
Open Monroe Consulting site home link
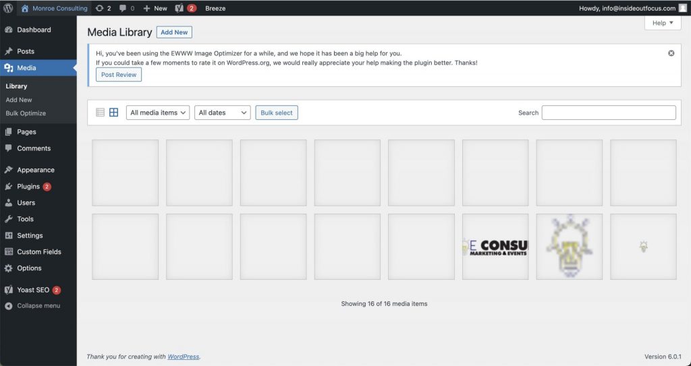point(54,8)
